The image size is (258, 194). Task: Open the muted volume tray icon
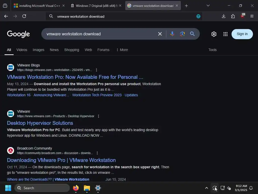[x=229, y=188]
